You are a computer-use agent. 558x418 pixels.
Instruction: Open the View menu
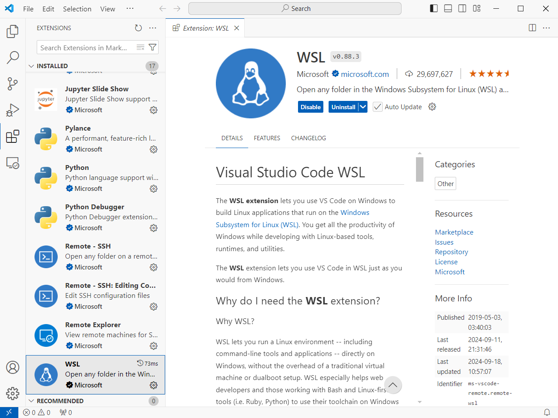pyautogui.click(x=107, y=9)
